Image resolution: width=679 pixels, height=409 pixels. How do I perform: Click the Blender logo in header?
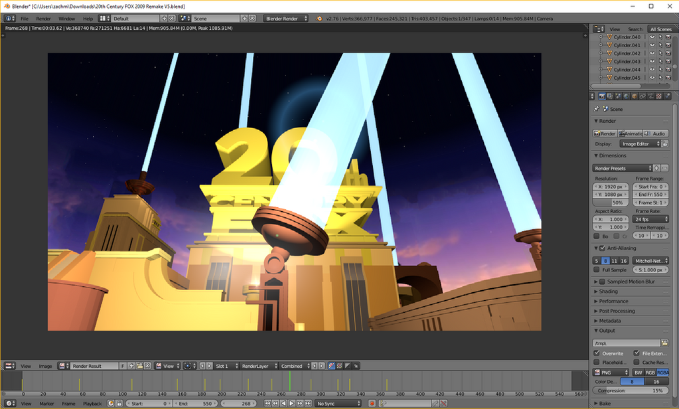319,19
